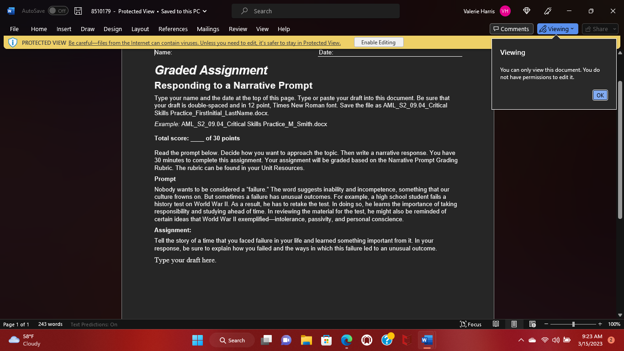624x351 pixels.
Task: Click the zoom slider handle
Action: click(573, 324)
